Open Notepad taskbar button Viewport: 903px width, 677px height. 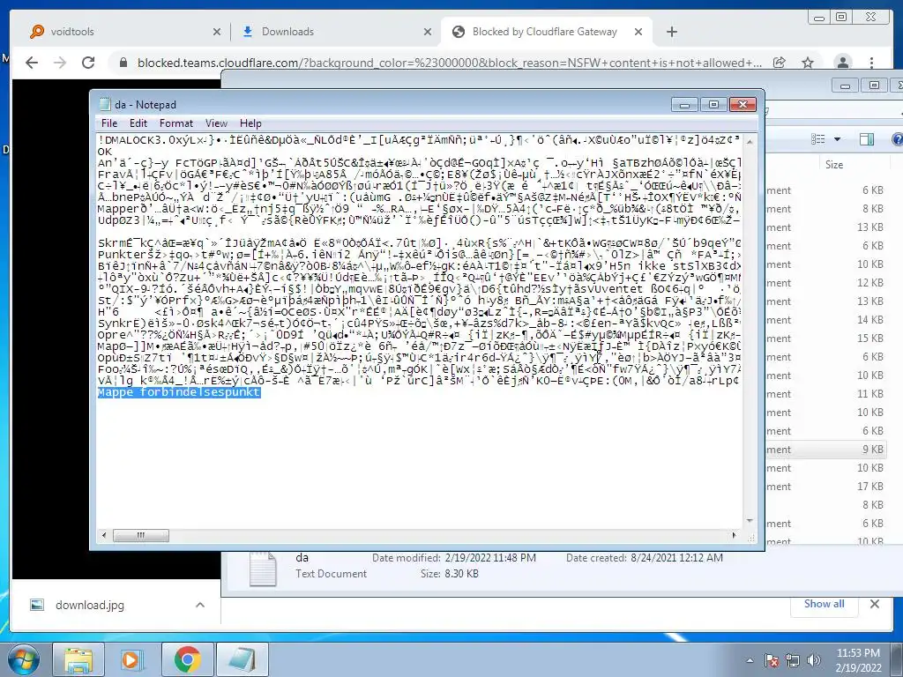click(243, 659)
